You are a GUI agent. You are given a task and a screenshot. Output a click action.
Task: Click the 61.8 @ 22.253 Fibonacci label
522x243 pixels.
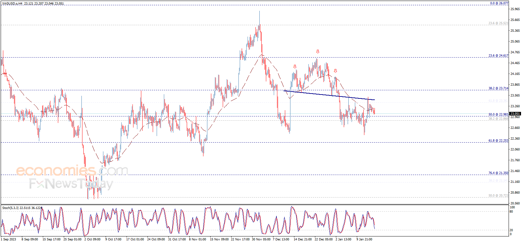[x=498, y=141]
